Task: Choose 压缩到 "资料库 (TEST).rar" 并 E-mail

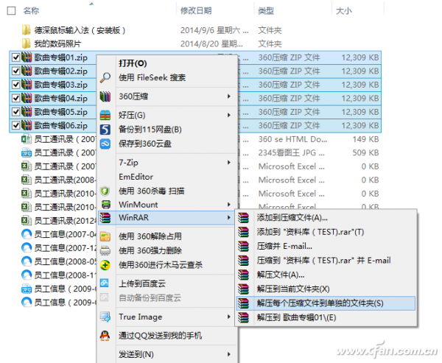Action: tap(323, 261)
